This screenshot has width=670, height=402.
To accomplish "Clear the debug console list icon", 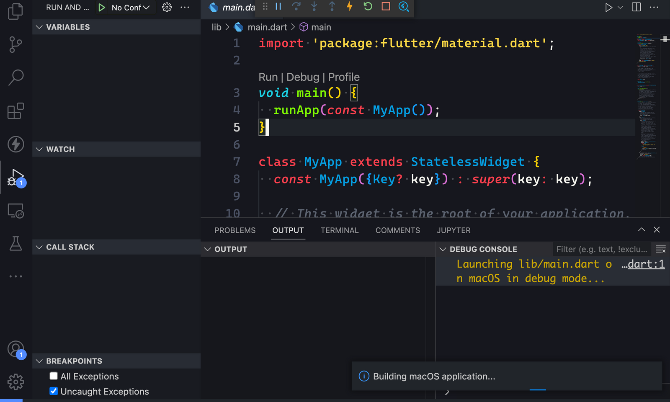I will coord(661,249).
